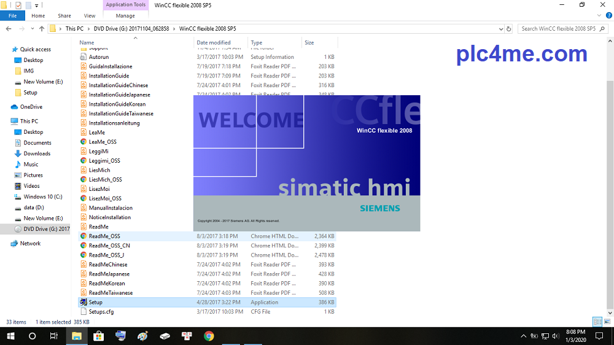
Task: Show hidden system tray icons
Action: tap(523, 336)
